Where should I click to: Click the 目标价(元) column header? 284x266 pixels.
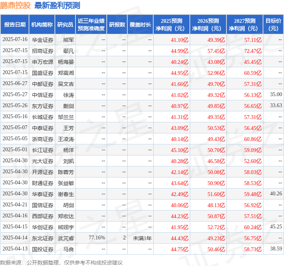coord(273,25)
